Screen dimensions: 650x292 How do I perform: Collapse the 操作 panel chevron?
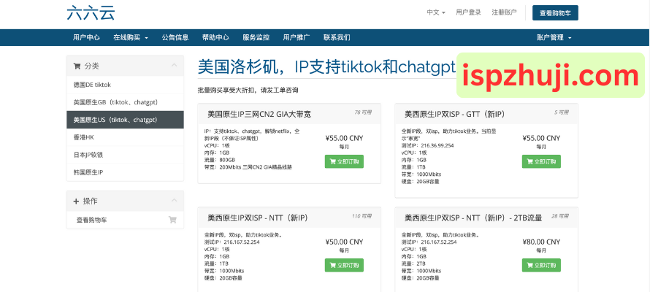click(174, 201)
